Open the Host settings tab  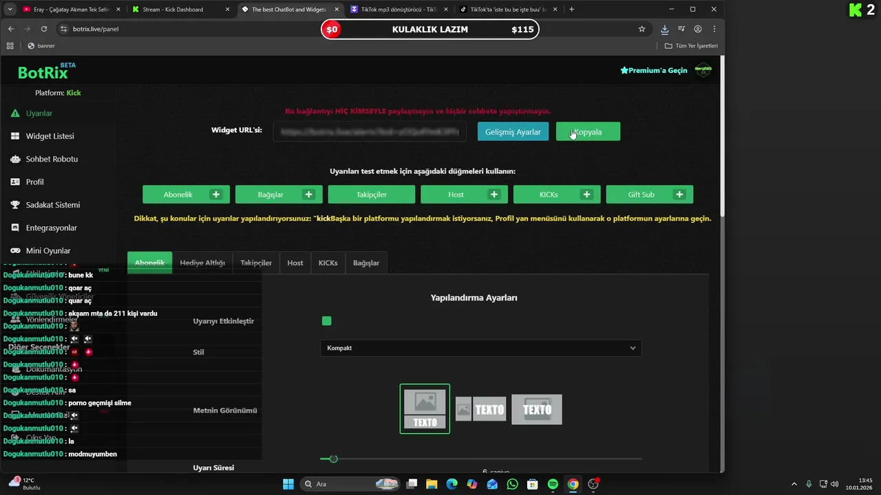click(295, 263)
